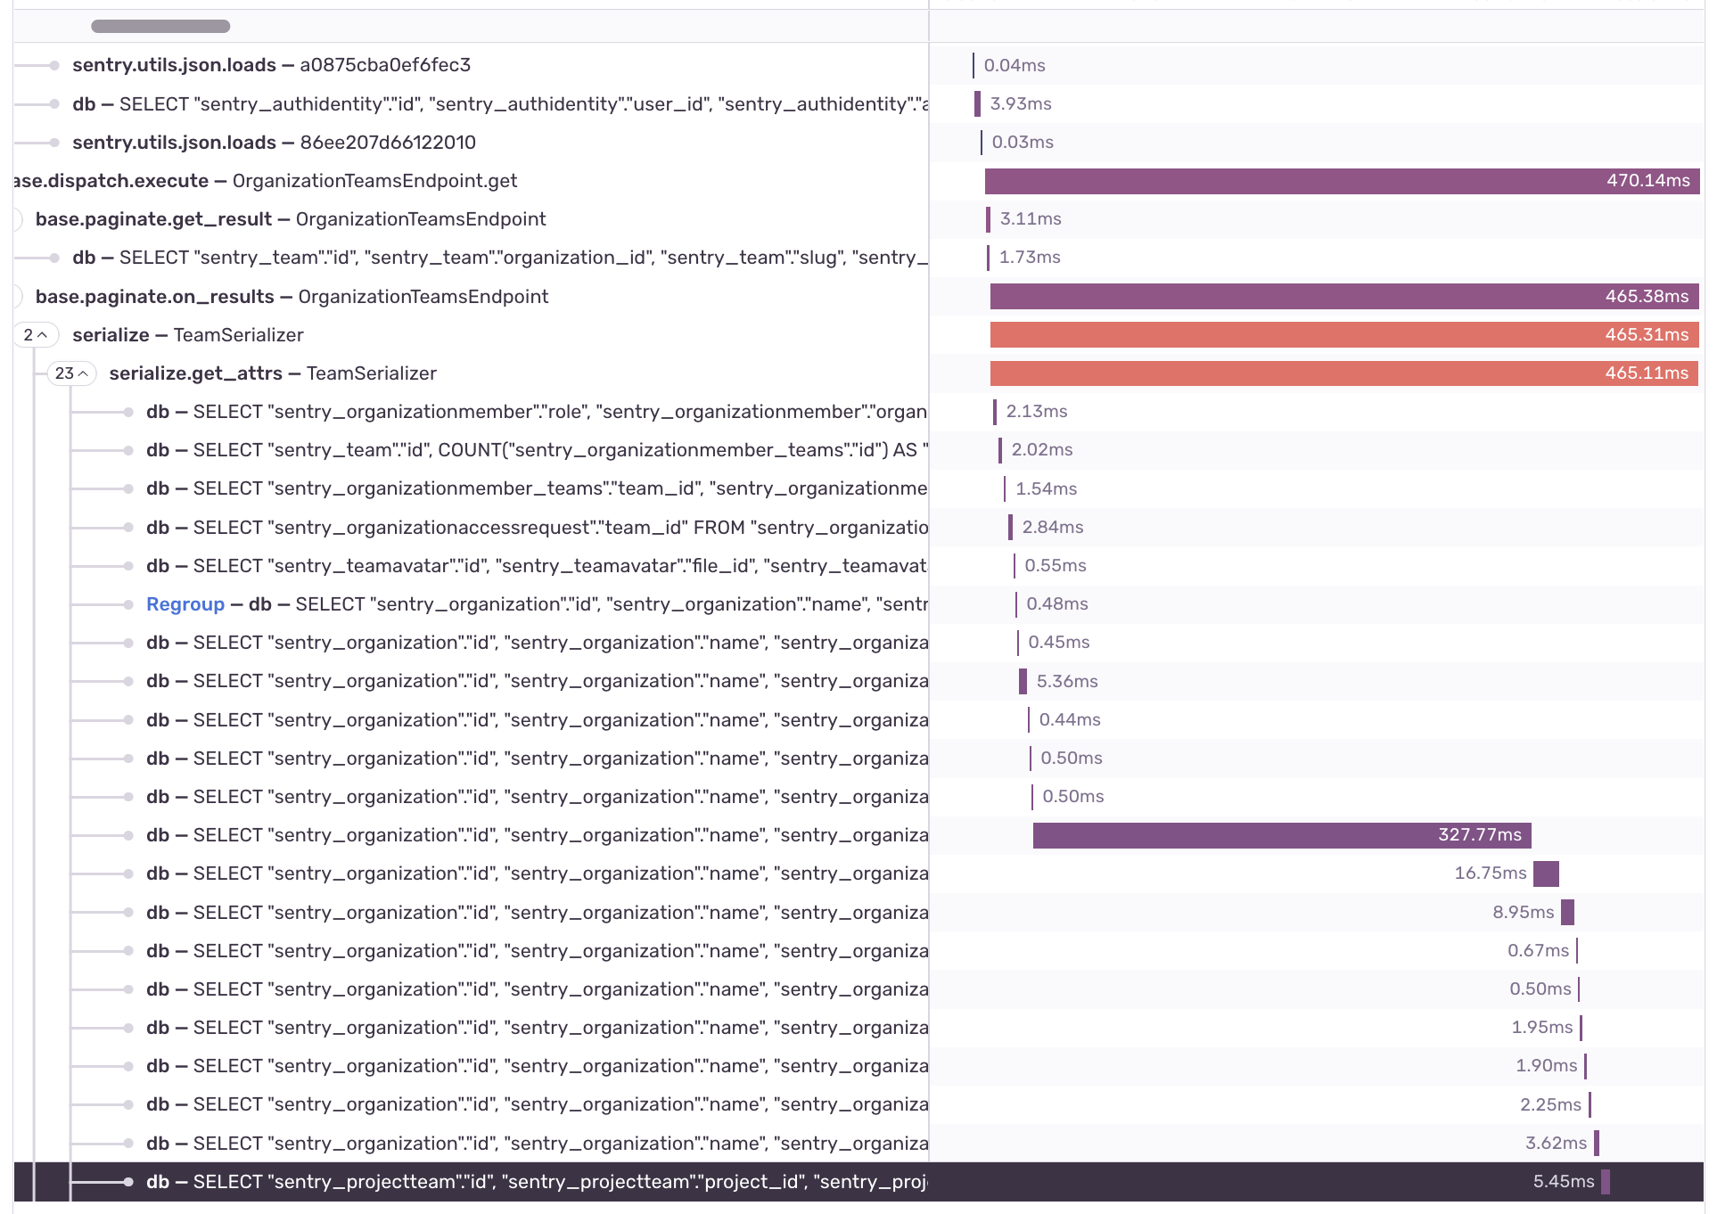This screenshot has width=1717, height=1214.
Task: Open the sentry_authidentity db span row
Action: 499,104
